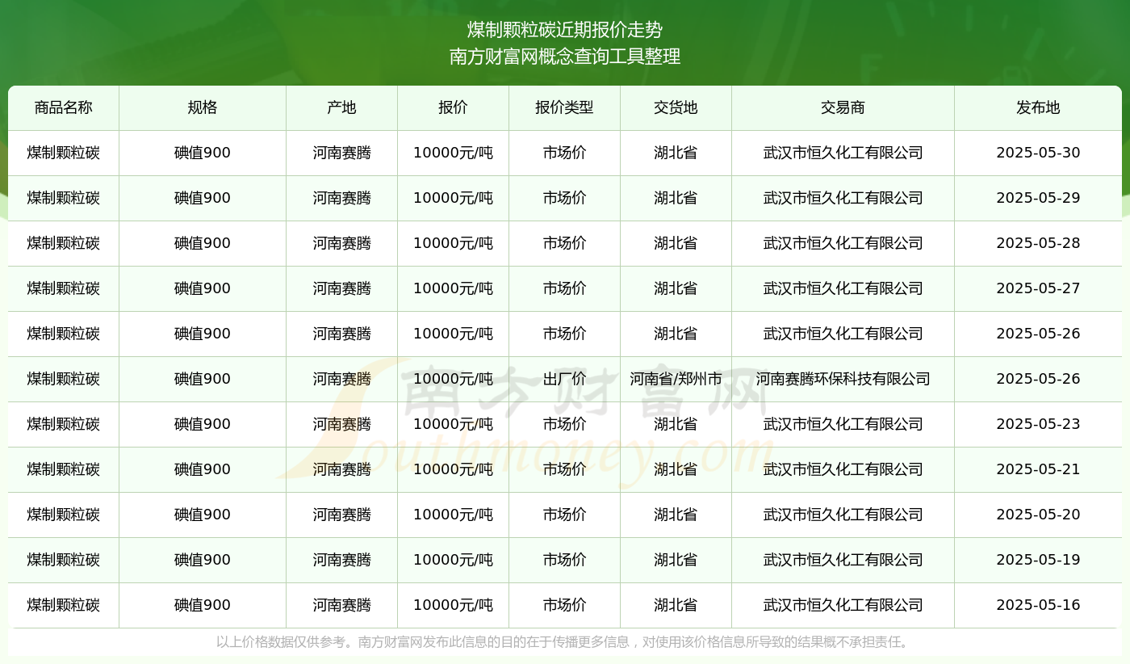Click 武汉市恒久化工有限公司 in the 2025-05-20 row
This screenshot has height=664, width=1130.
point(843,515)
